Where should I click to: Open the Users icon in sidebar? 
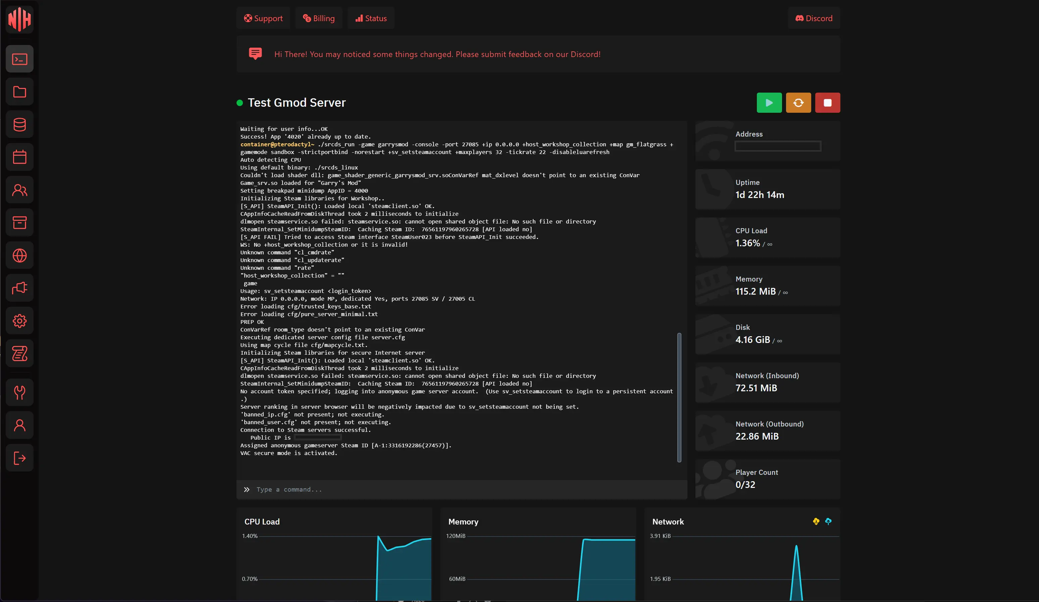pyautogui.click(x=19, y=190)
